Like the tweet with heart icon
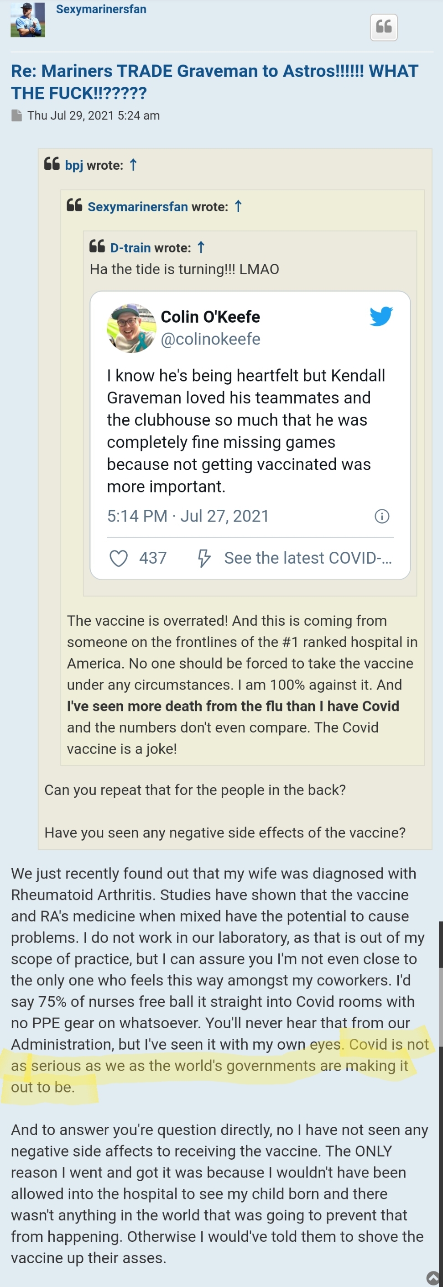 coord(118,558)
